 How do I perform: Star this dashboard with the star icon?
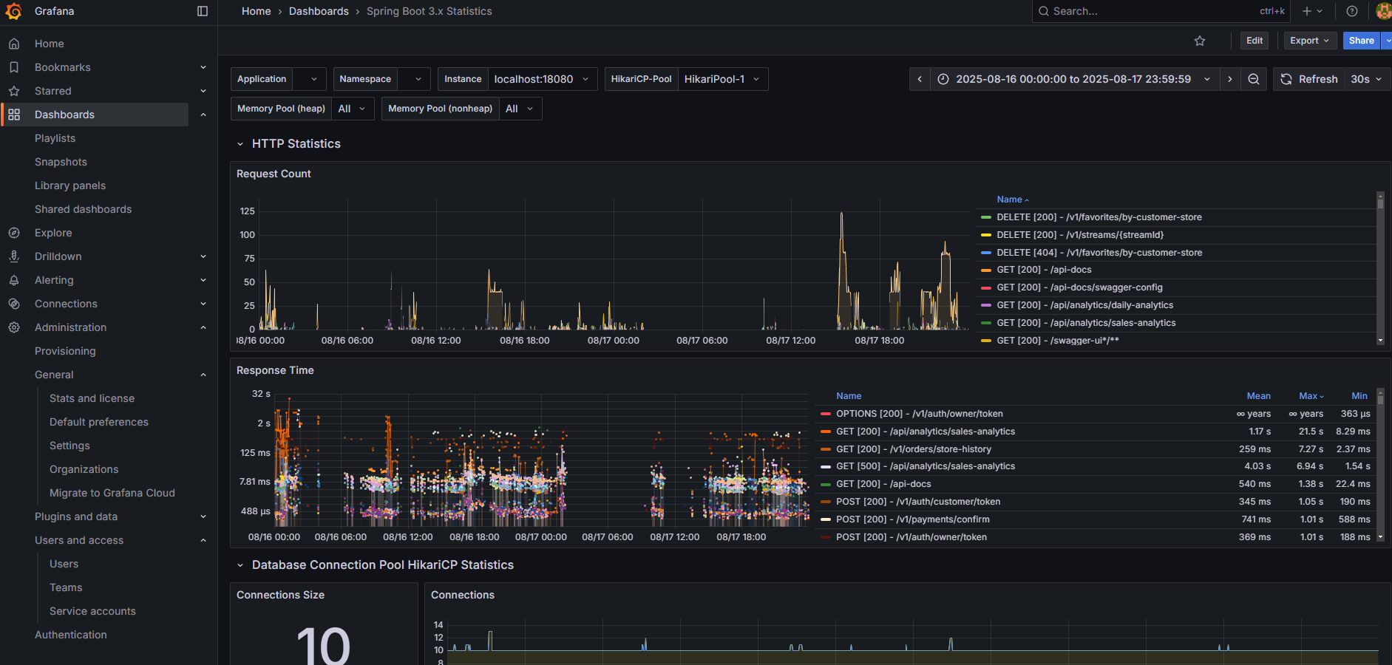[x=1200, y=41]
